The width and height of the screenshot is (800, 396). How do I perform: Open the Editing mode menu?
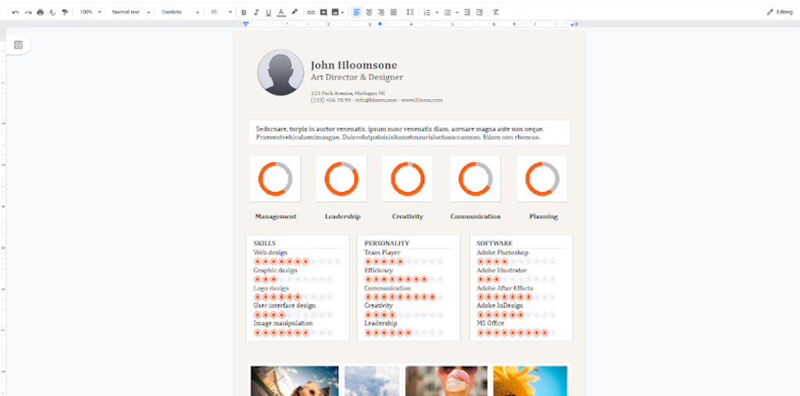780,12
